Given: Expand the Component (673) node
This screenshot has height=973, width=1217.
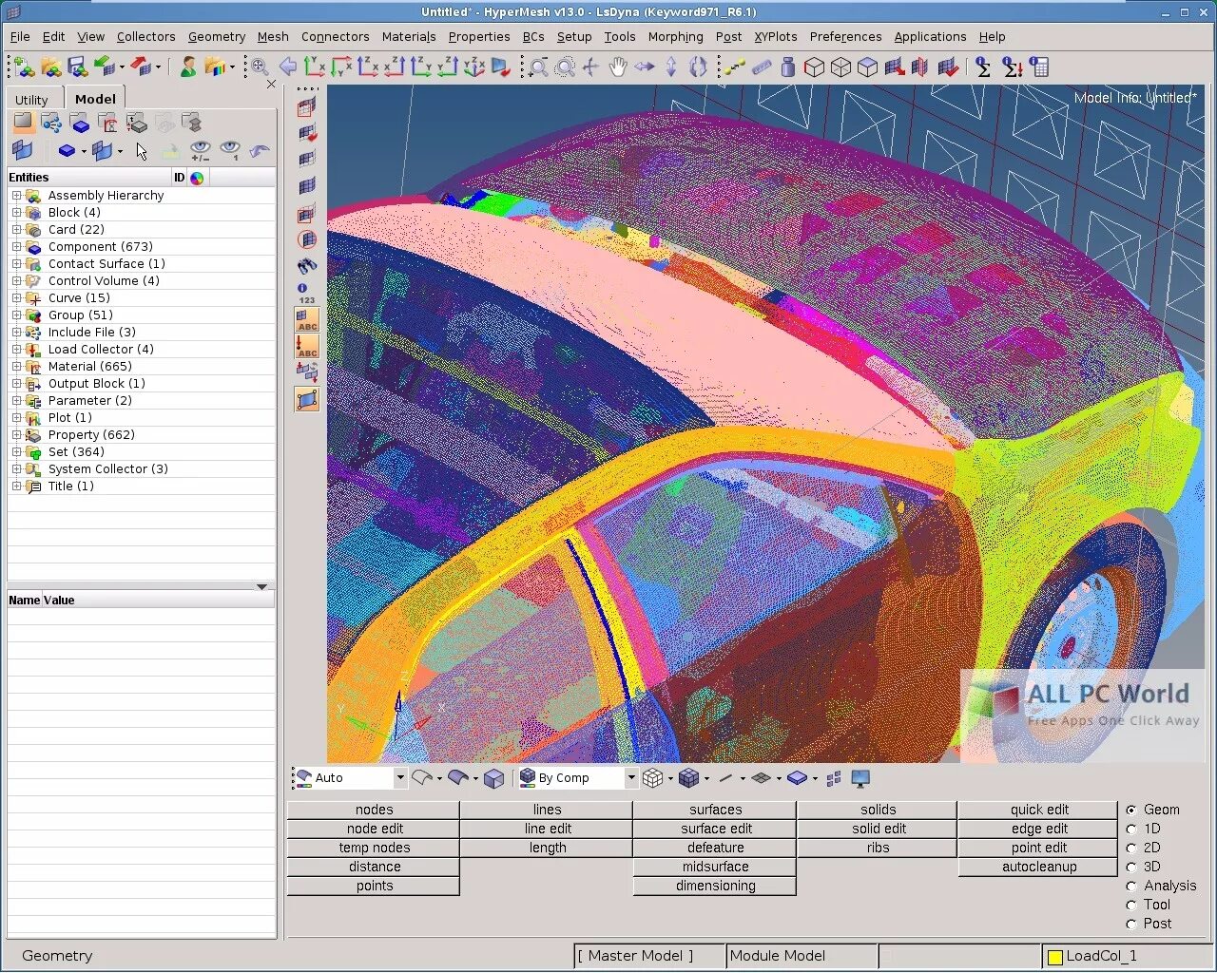Looking at the screenshot, I should tap(16, 247).
